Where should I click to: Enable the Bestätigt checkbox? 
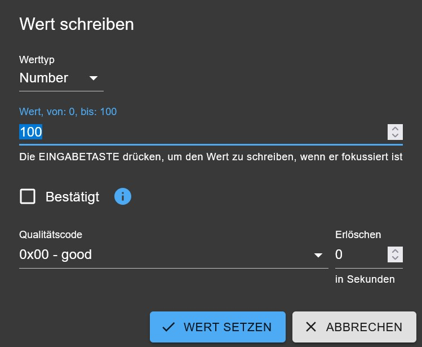click(28, 196)
